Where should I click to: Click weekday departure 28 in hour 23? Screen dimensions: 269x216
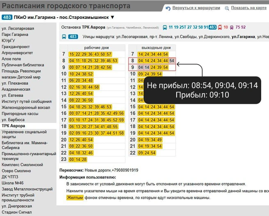(x=84, y=159)
